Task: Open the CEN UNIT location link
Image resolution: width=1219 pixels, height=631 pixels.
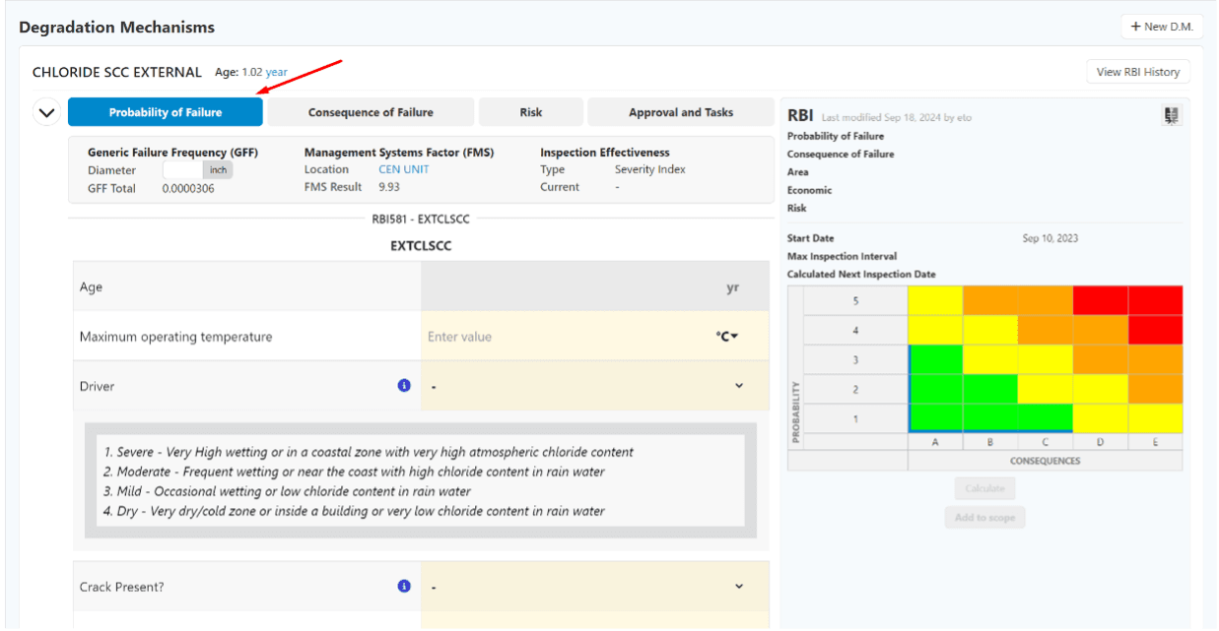Action: point(404,169)
